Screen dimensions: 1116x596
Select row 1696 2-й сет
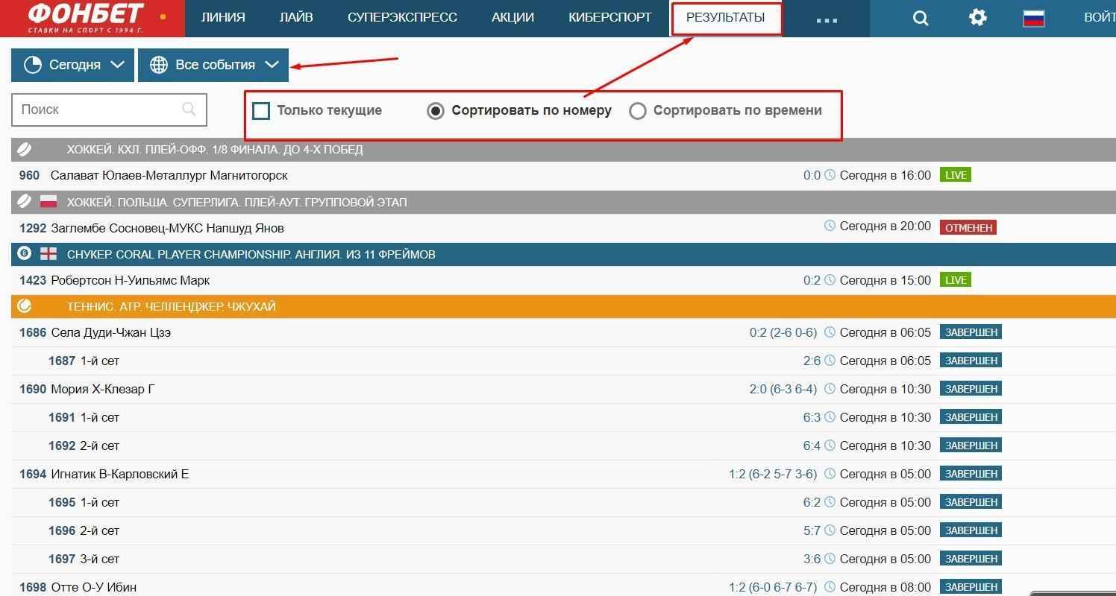coord(563,530)
